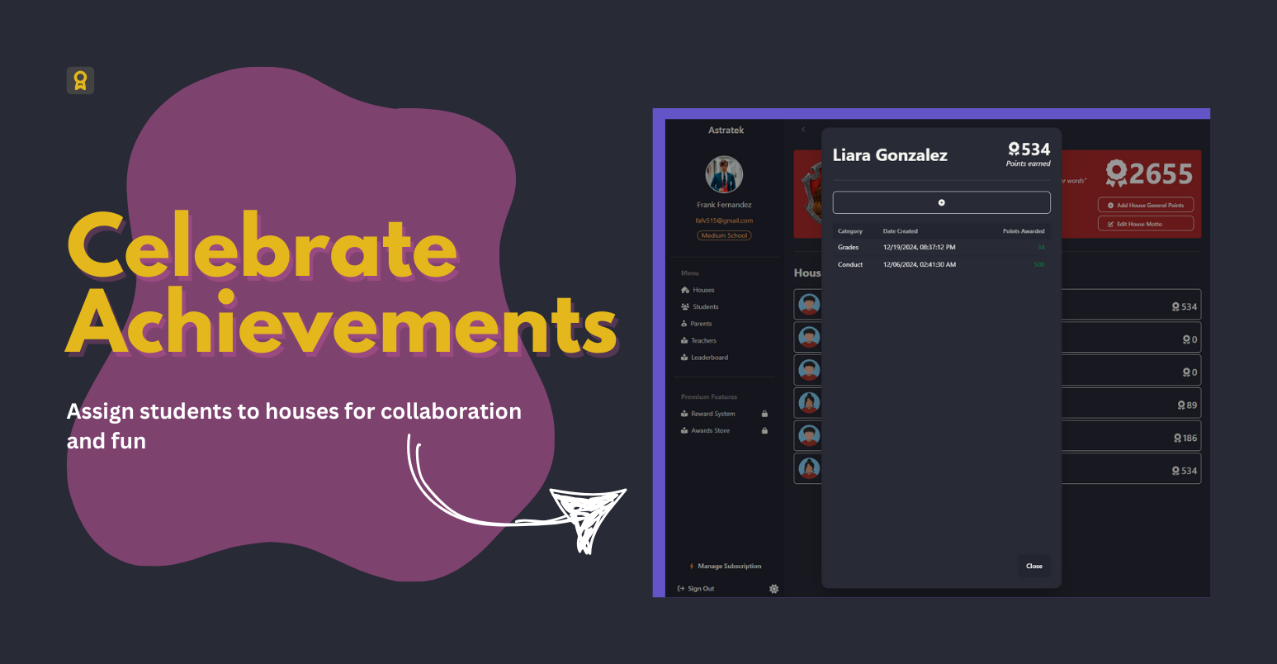Click the yellow award ribbon logo
1277x664 pixels.
click(80, 80)
